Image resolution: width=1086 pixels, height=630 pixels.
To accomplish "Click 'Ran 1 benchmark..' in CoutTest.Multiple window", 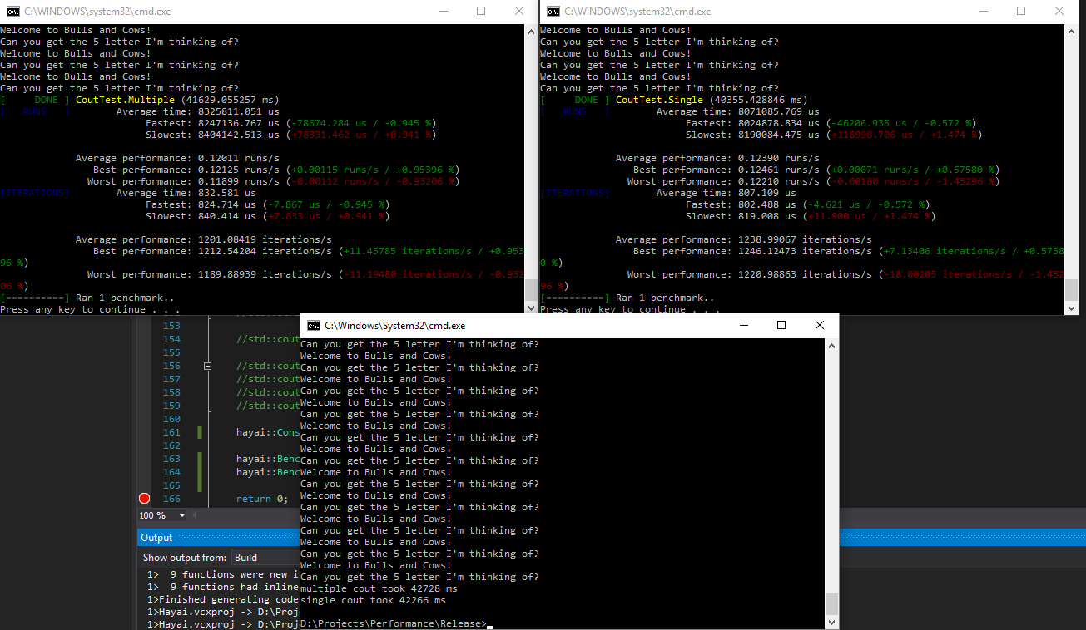I will point(123,298).
